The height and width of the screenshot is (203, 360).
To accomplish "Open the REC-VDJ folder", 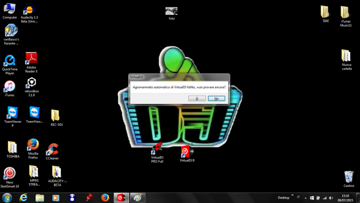I will click(x=57, y=117).
